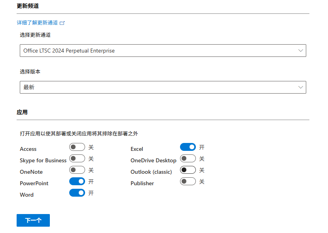This screenshot has width=328, height=233.
Task: Turn on the Publisher switch
Action: click(x=188, y=182)
